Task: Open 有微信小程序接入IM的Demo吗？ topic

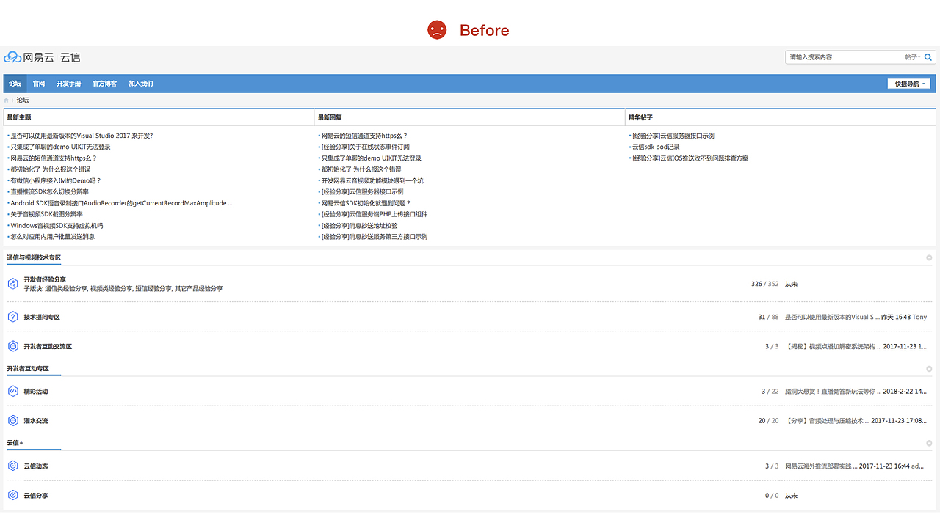Action: coord(56,180)
